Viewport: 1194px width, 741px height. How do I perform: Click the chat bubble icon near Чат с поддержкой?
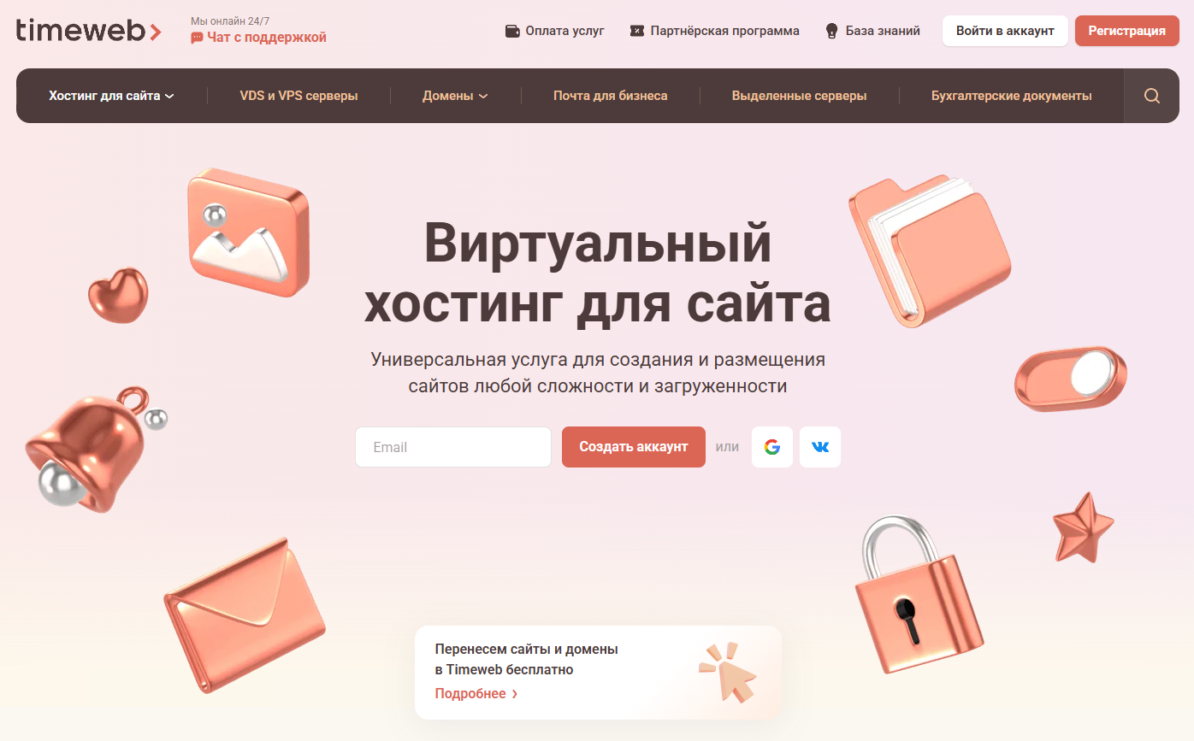(197, 38)
